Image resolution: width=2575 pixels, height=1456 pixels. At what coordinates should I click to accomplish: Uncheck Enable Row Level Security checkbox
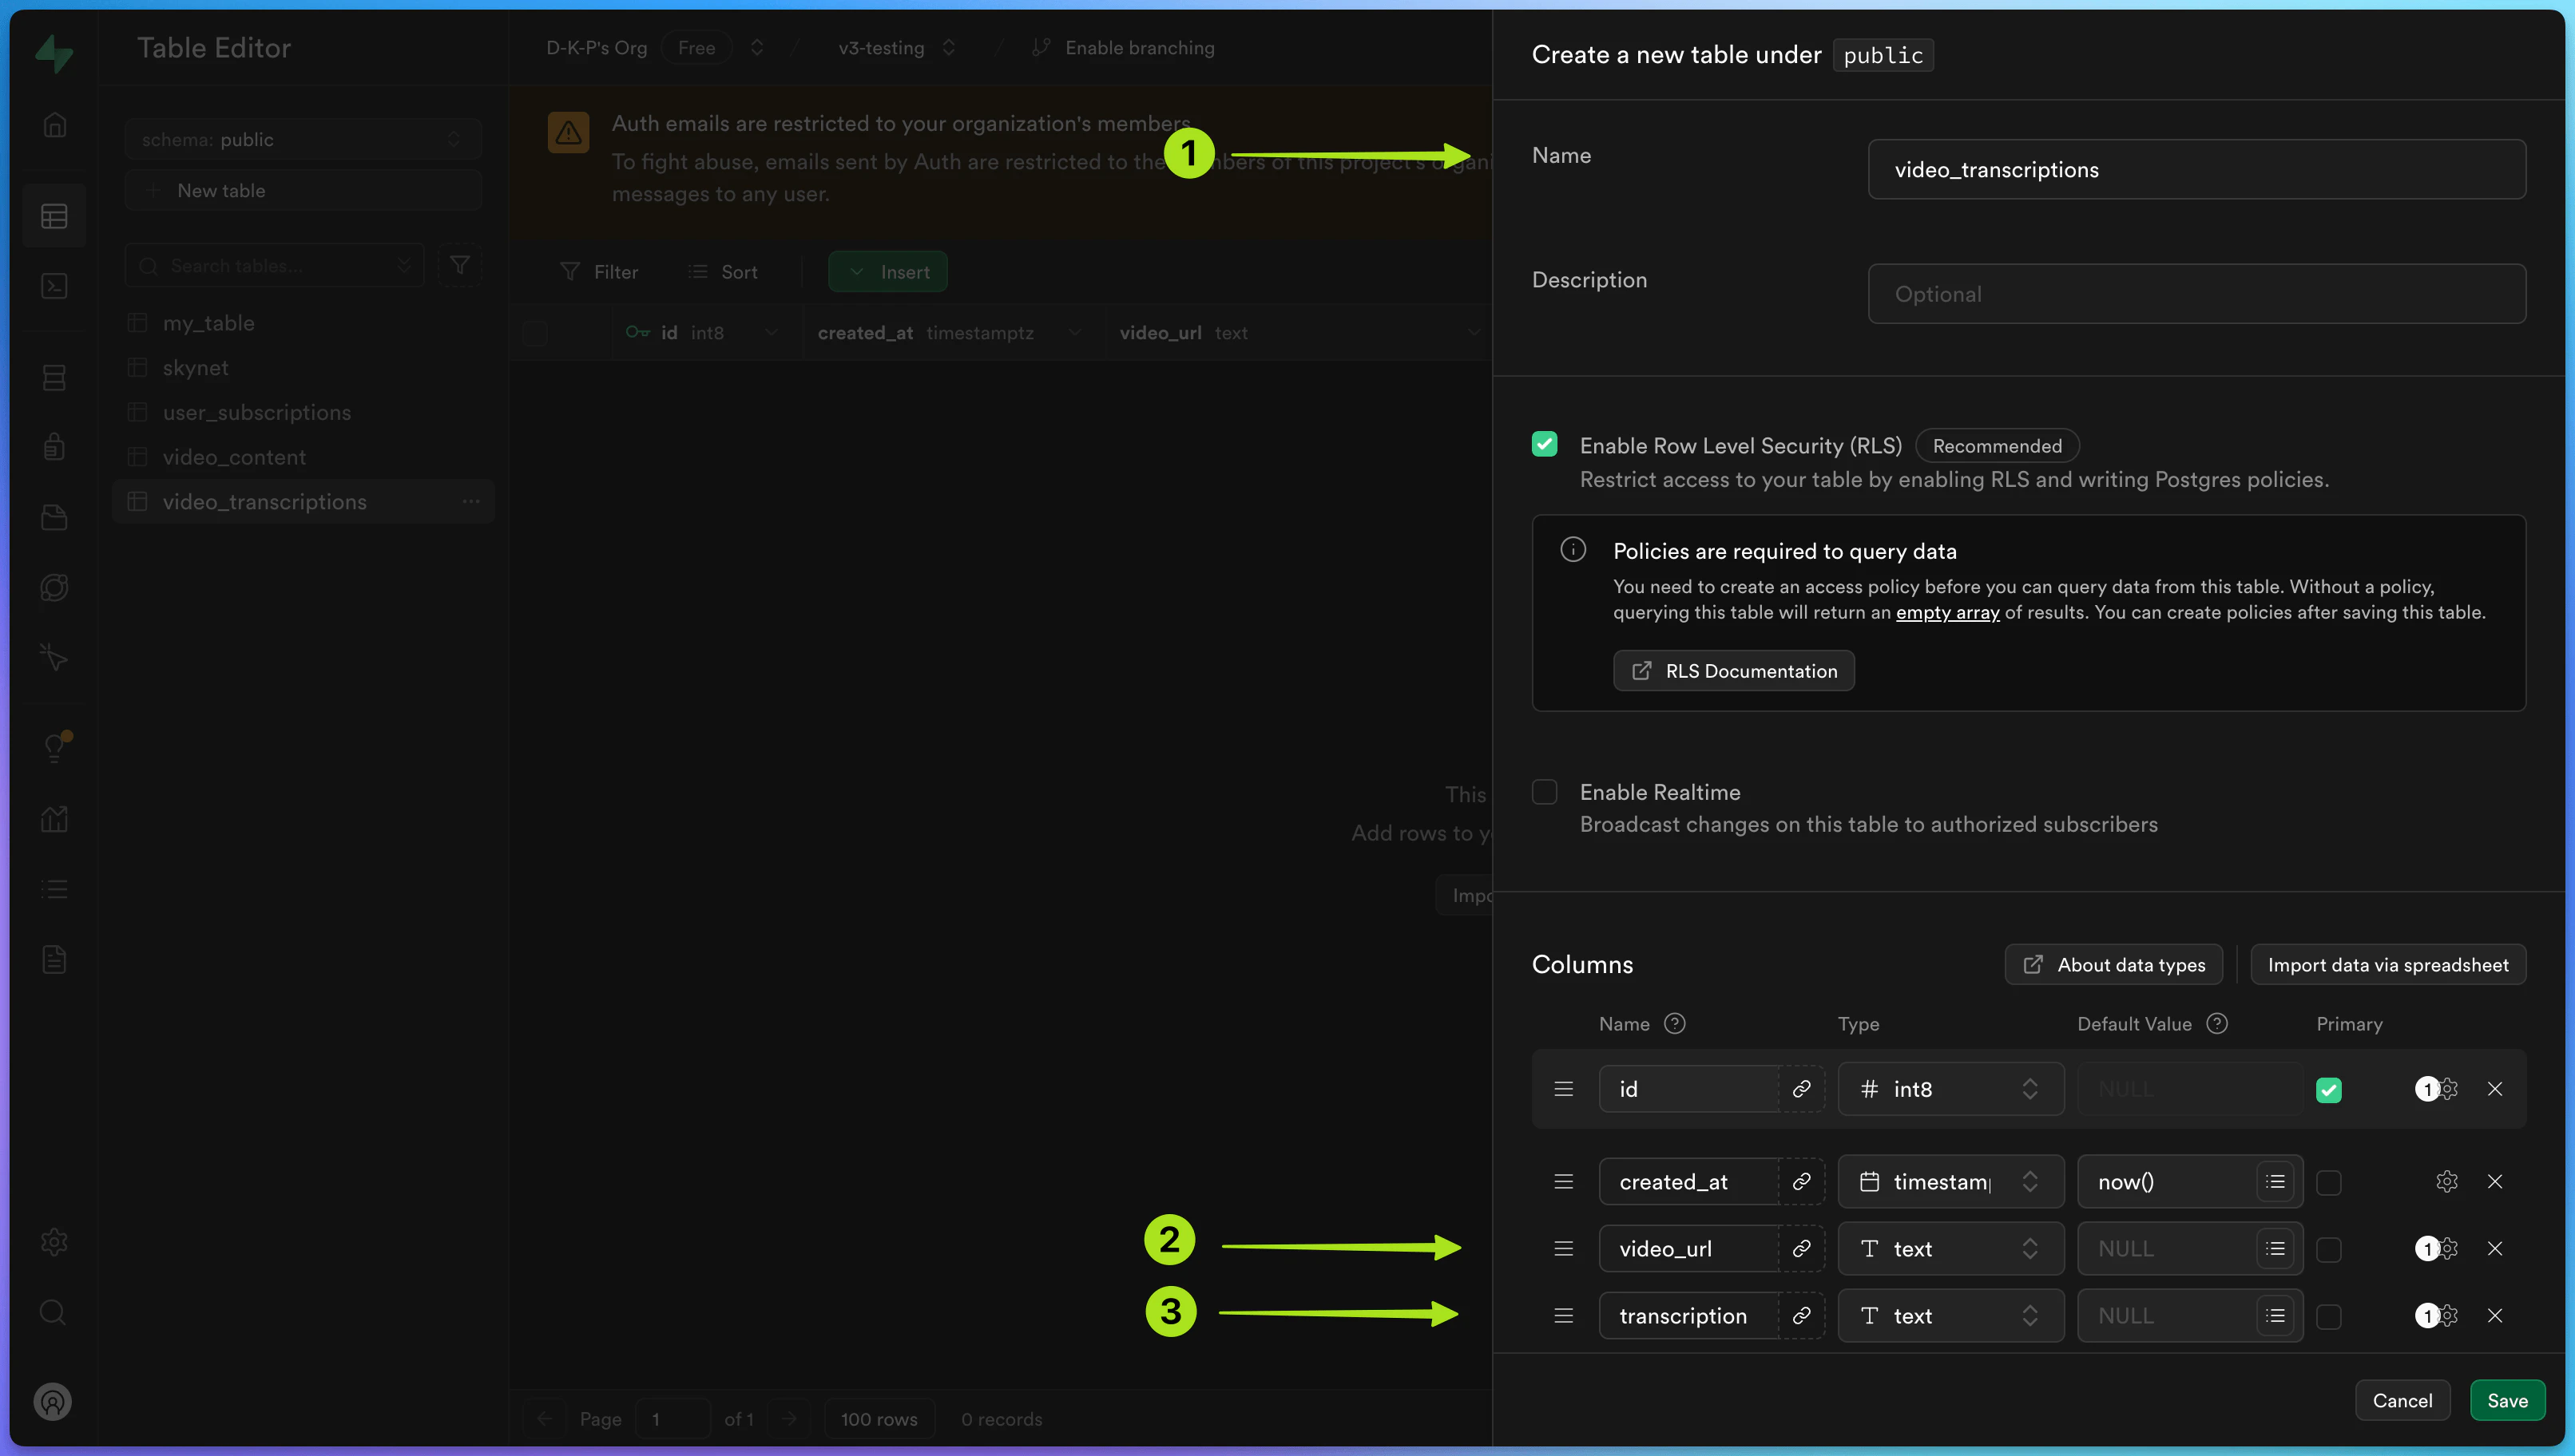[x=1545, y=444]
